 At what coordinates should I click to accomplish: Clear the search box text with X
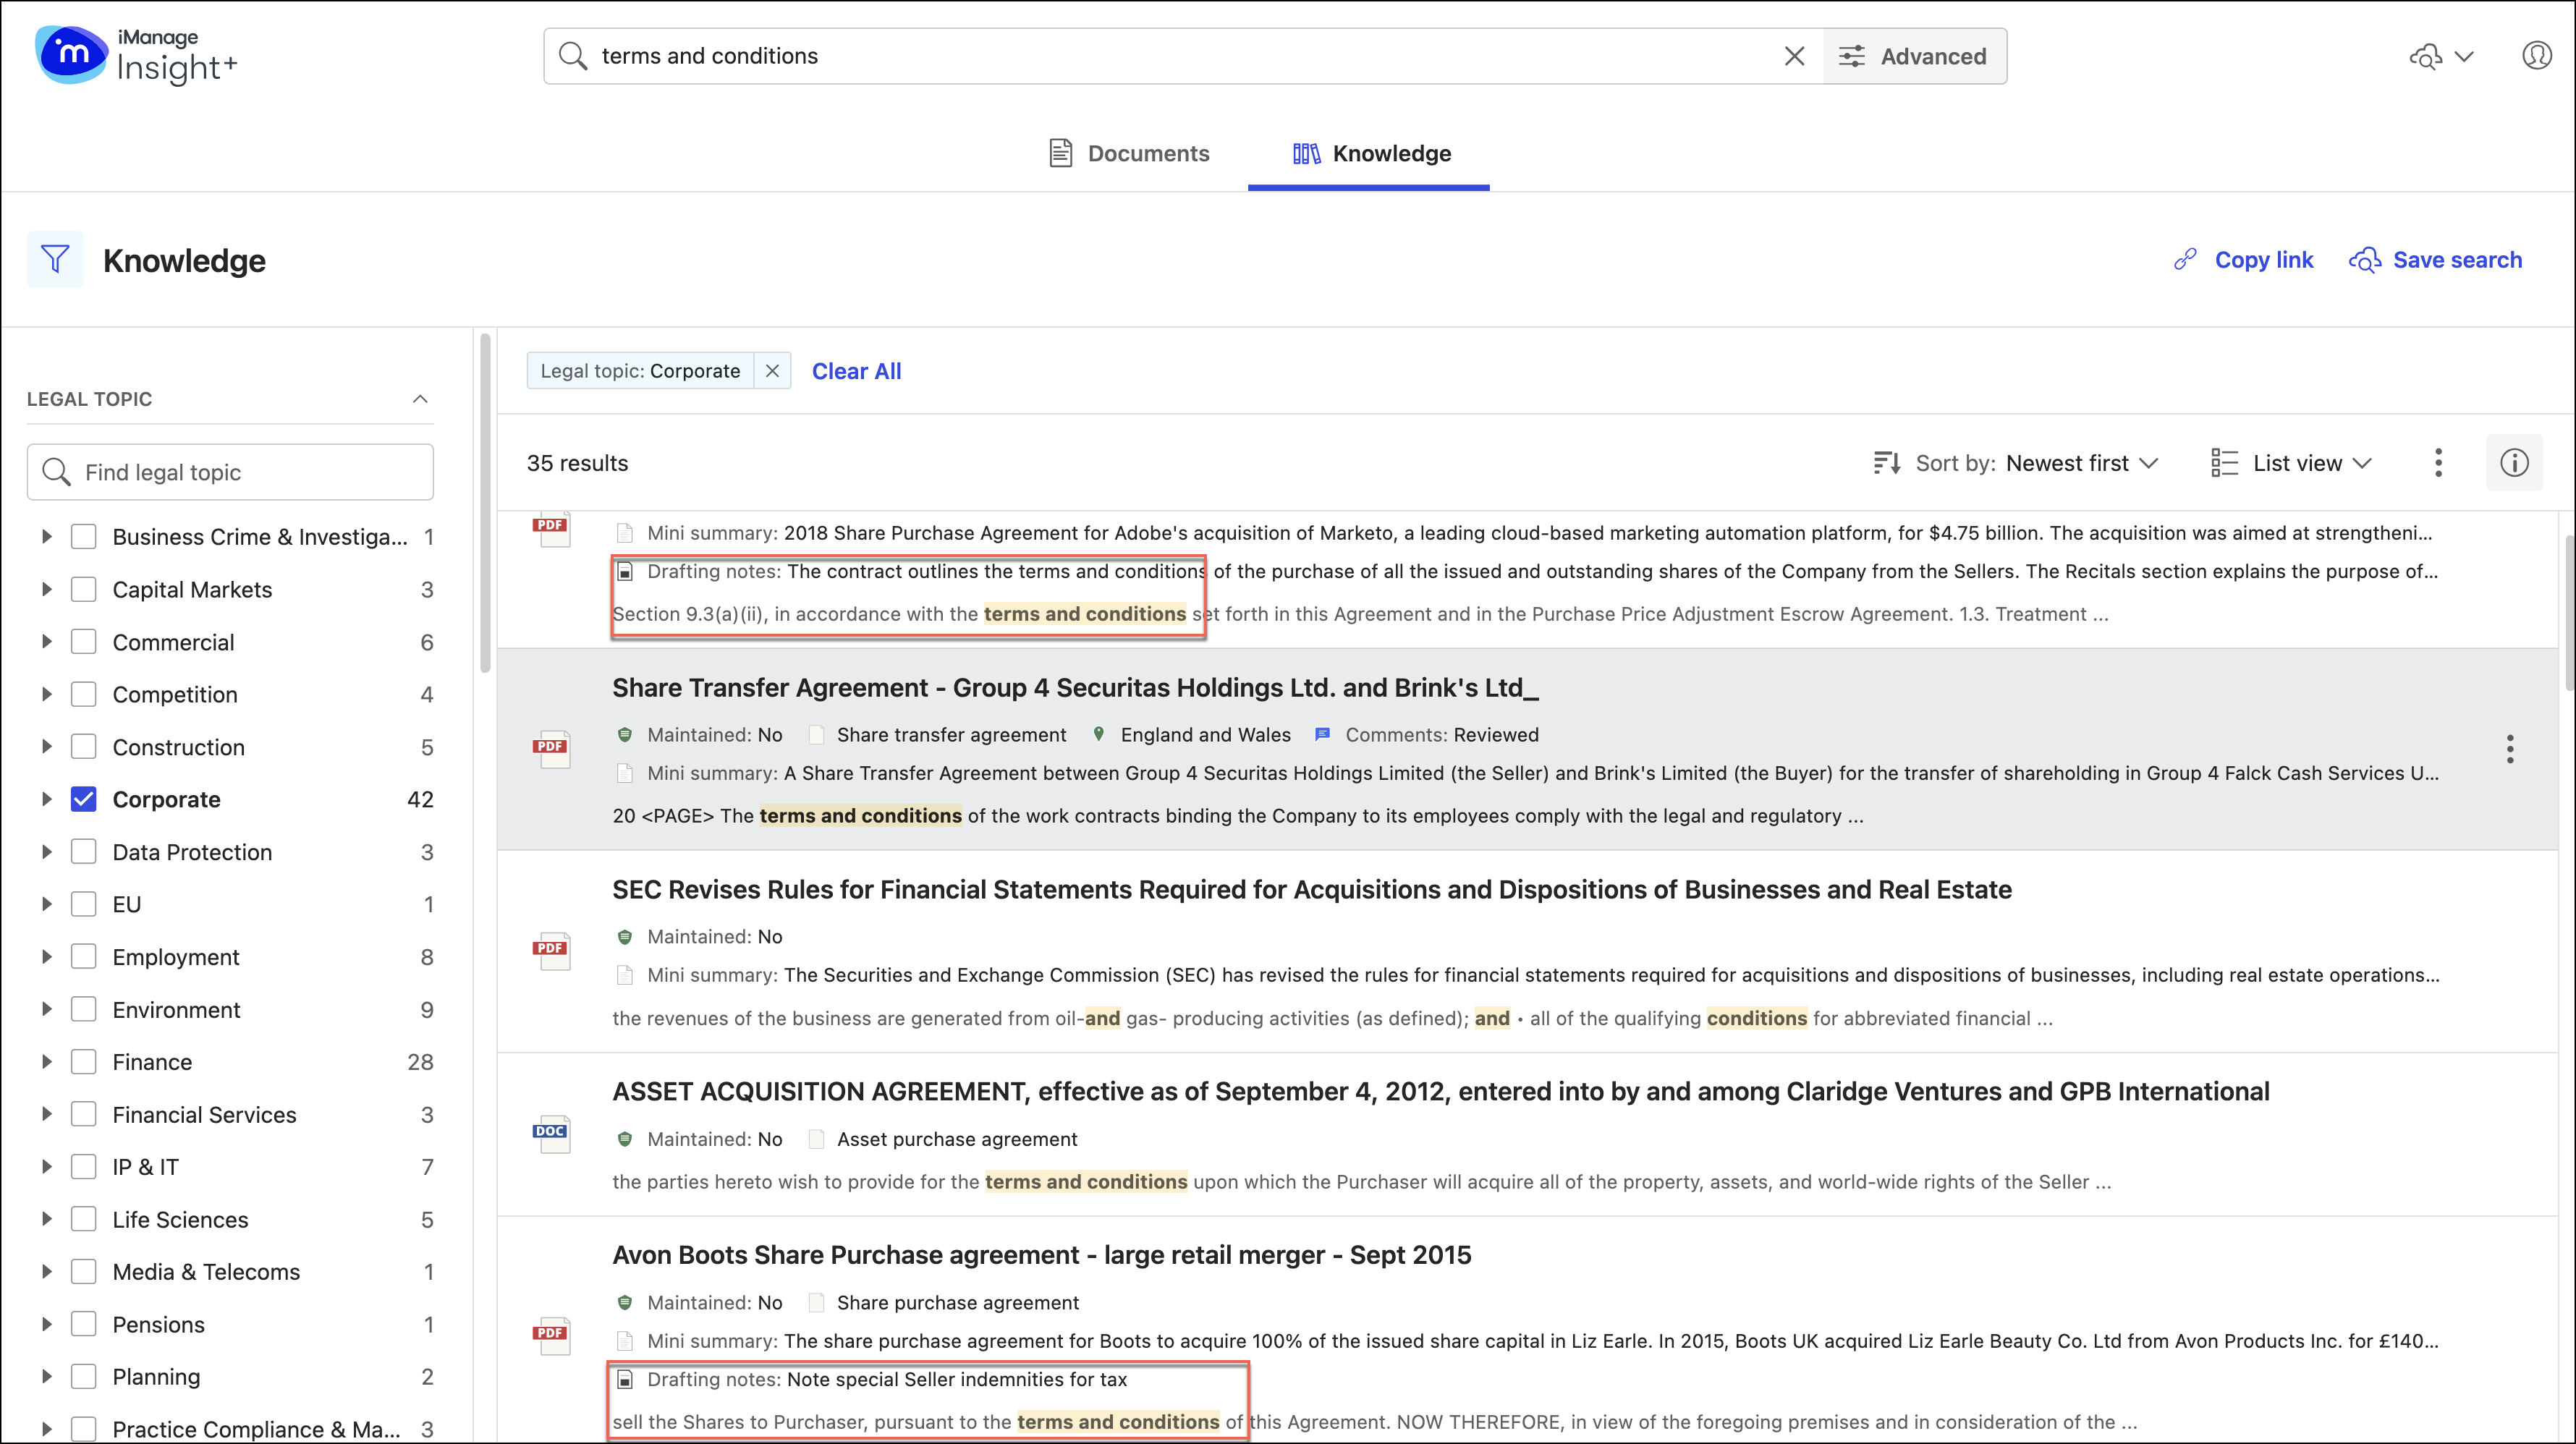tap(1794, 56)
